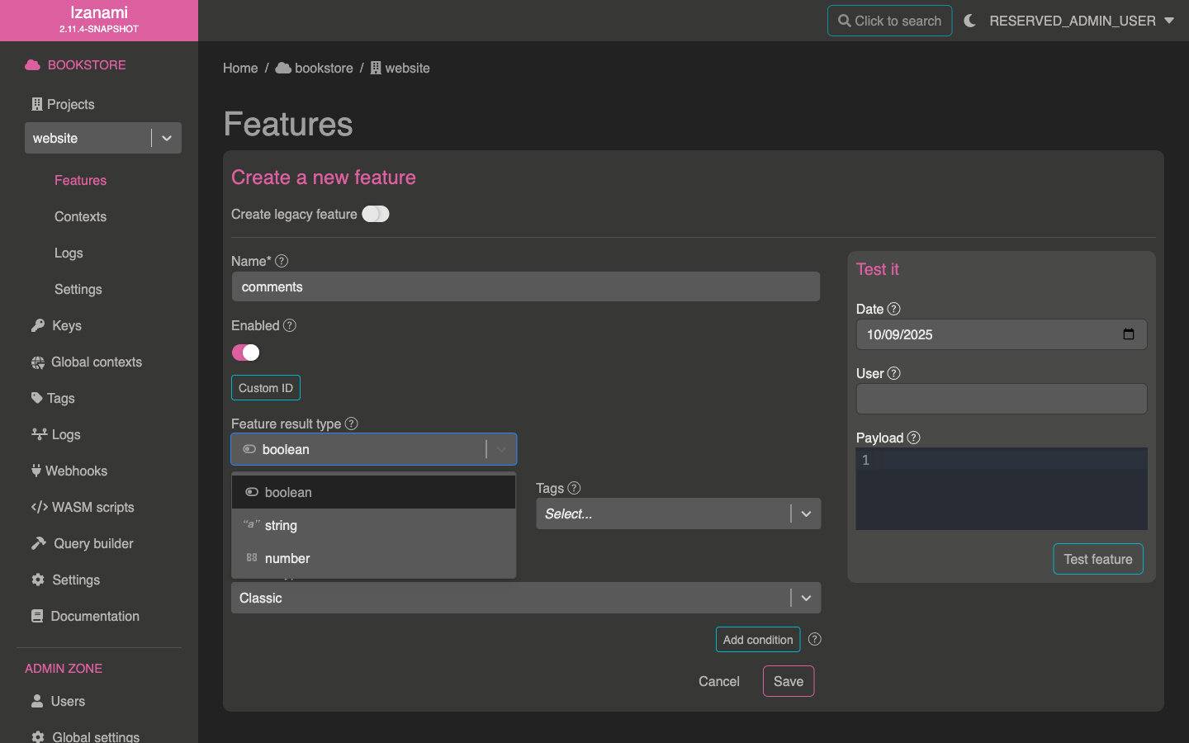Open the Classic activation type dropdown
1189x743 pixels.
[x=525, y=598]
